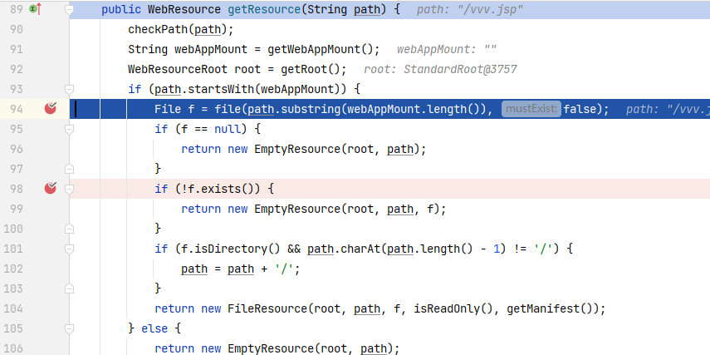Toggle the breakpoint on line 94
Screen dimensions: 710x355
[x=50, y=109]
